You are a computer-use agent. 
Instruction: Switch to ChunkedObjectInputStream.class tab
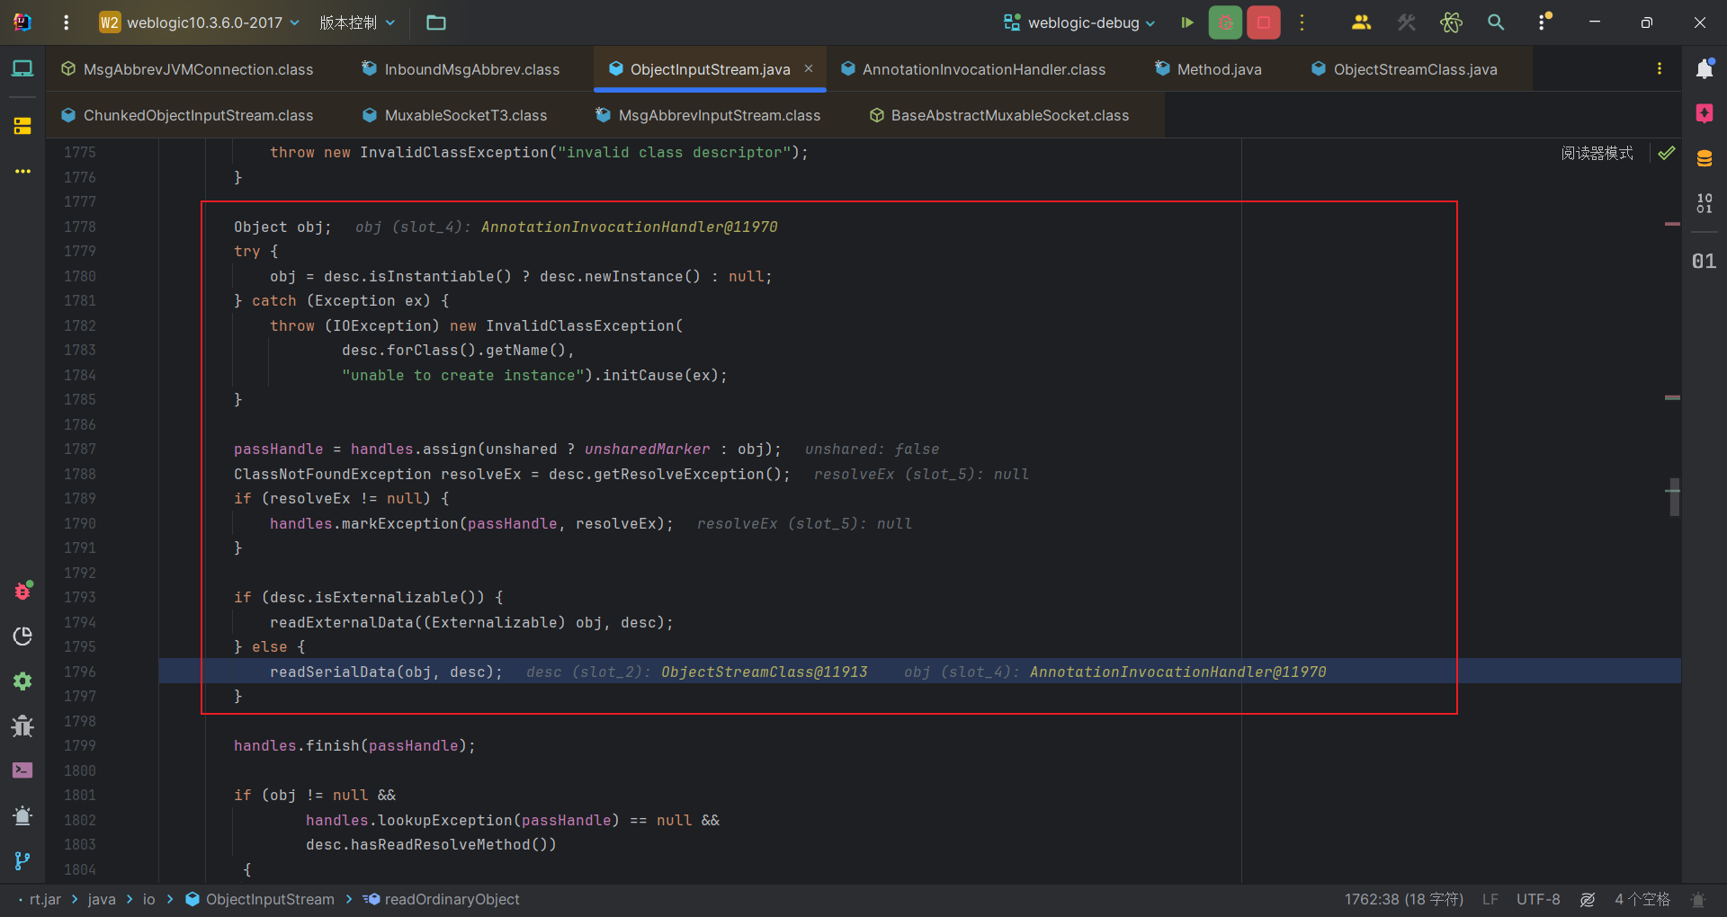(x=187, y=115)
